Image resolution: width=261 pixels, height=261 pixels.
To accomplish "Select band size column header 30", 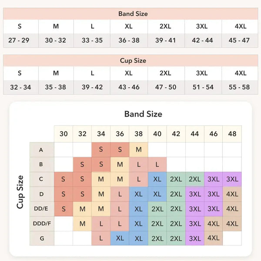I will tap(64, 134).
